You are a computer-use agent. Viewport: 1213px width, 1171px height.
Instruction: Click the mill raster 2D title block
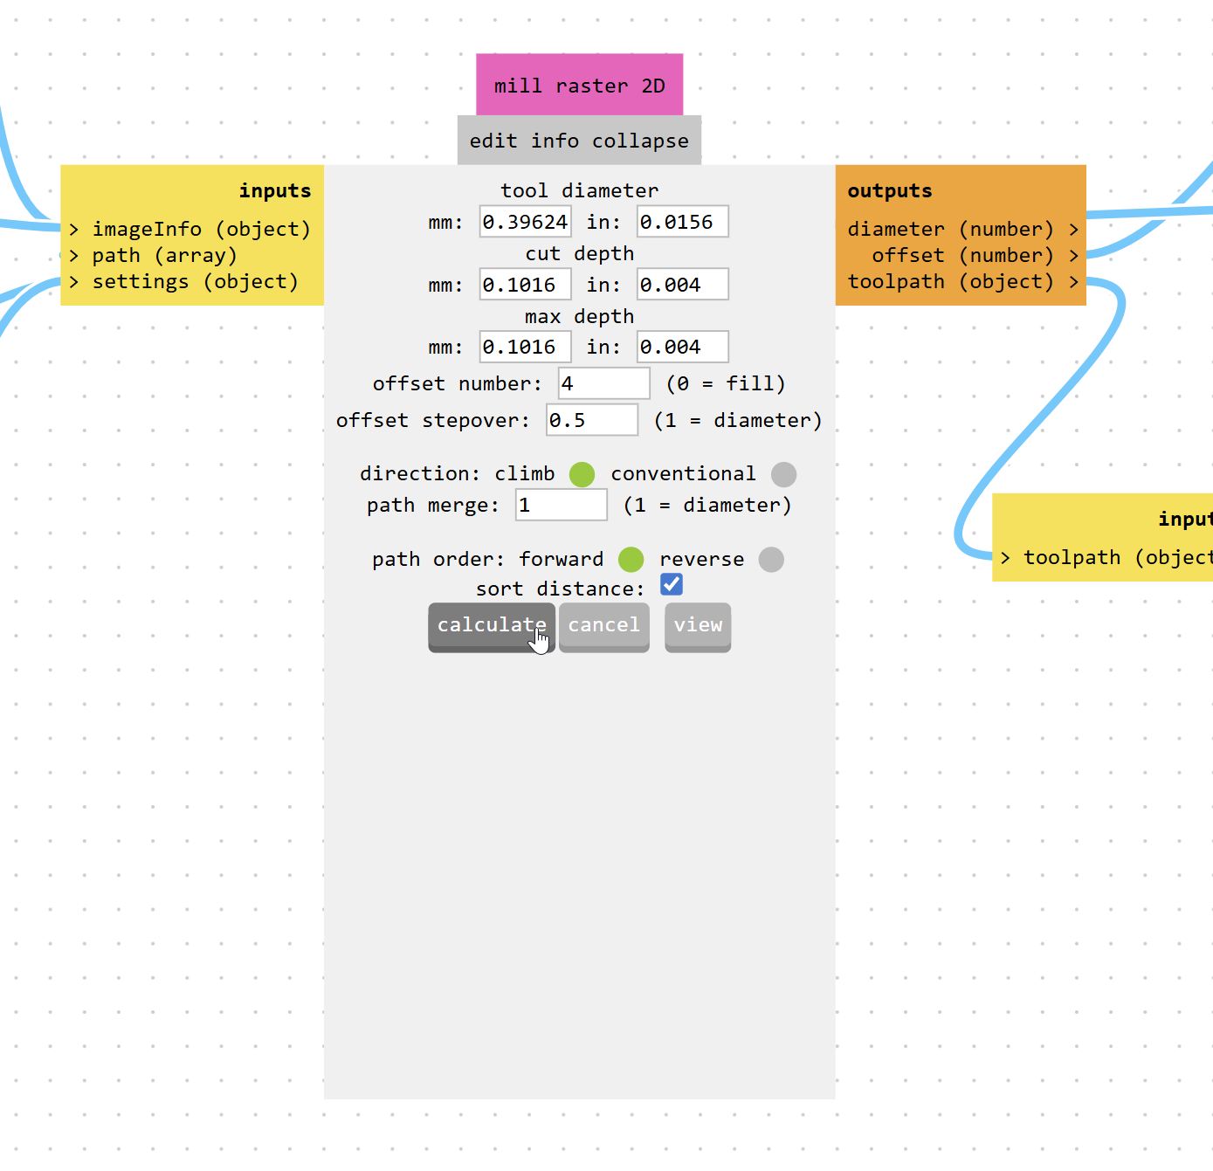(580, 85)
